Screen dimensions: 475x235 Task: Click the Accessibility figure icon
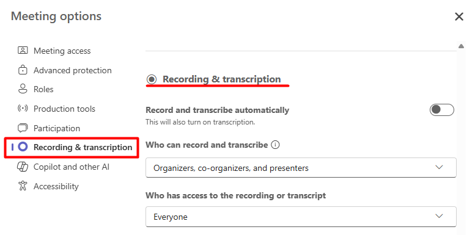[x=23, y=186]
